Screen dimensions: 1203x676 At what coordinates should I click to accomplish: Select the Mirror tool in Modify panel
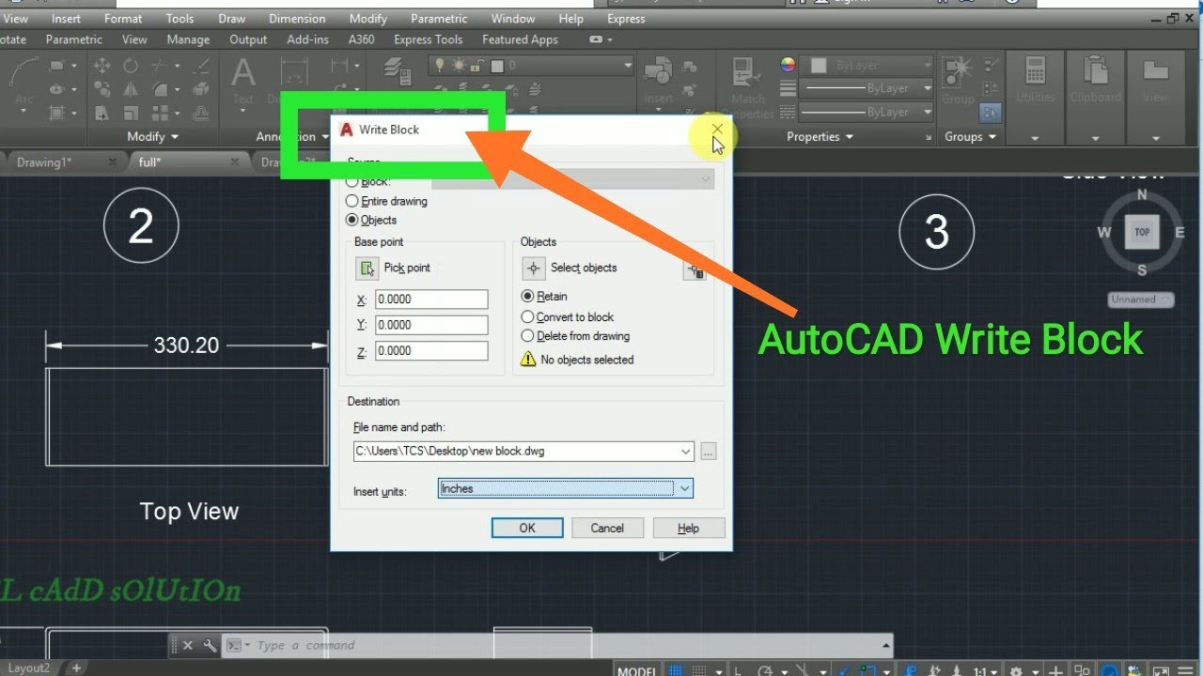131,89
